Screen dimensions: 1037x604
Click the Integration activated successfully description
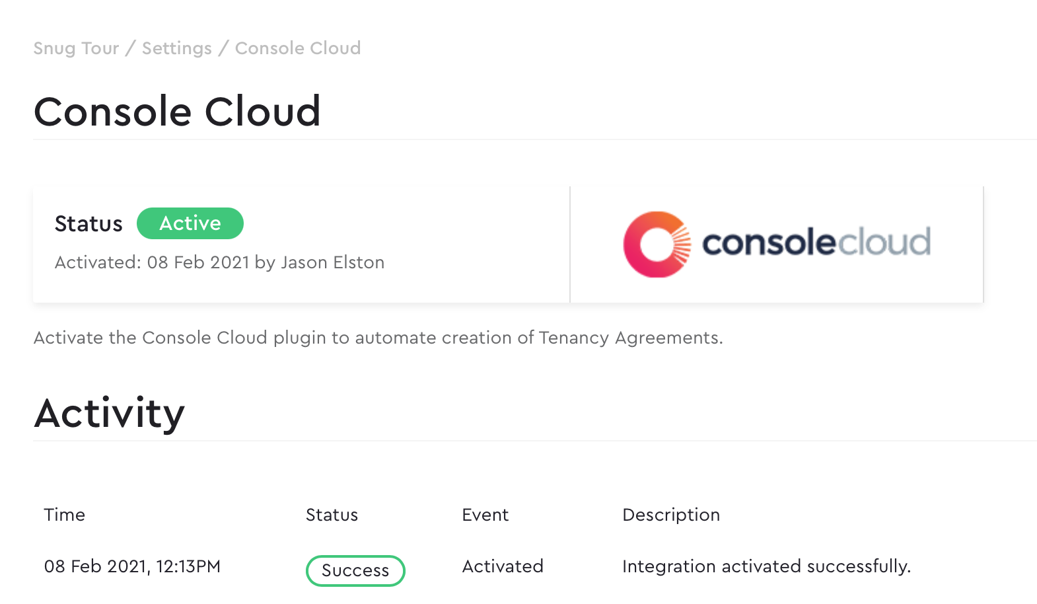(x=767, y=566)
